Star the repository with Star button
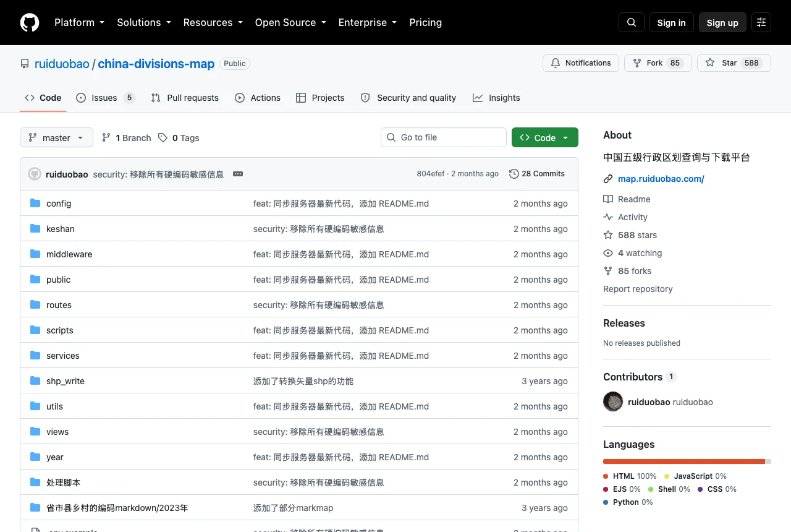The image size is (791, 532). click(734, 63)
